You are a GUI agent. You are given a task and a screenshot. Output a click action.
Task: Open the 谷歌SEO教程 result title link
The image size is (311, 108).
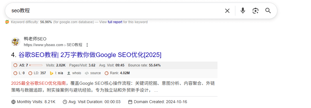(x=90, y=55)
